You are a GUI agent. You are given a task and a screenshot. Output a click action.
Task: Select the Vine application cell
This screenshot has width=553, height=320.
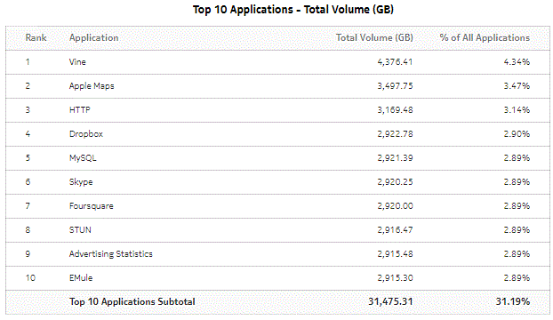(77, 62)
